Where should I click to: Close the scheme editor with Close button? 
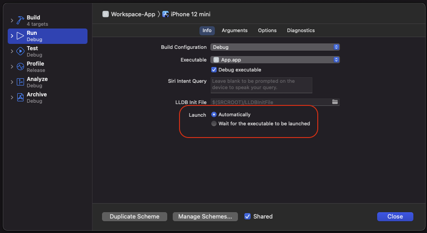(x=395, y=216)
